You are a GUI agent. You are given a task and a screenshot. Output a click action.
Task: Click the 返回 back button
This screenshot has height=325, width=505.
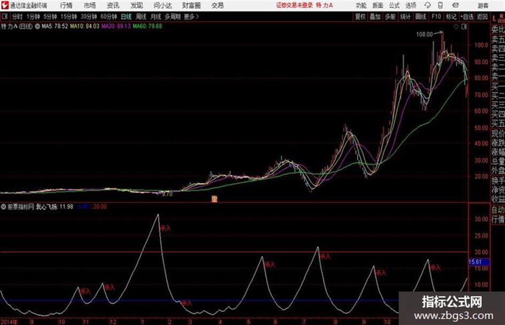(482, 17)
